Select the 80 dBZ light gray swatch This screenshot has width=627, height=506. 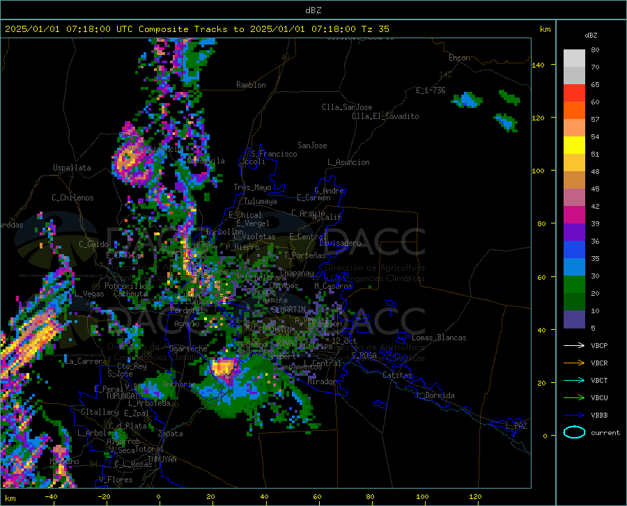click(x=574, y=58)
